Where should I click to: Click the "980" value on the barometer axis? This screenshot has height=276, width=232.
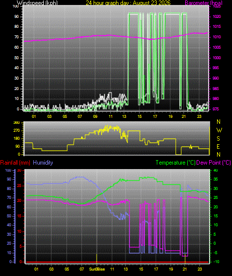tap(216, 99)
